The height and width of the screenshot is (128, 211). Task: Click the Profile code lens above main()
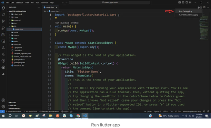[x=75, y=23]
